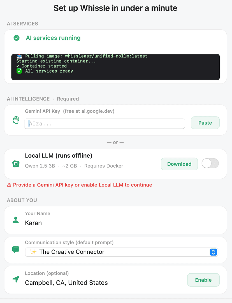
Task: Click the green AI services status checkmark
Action: tap(17, 38)
